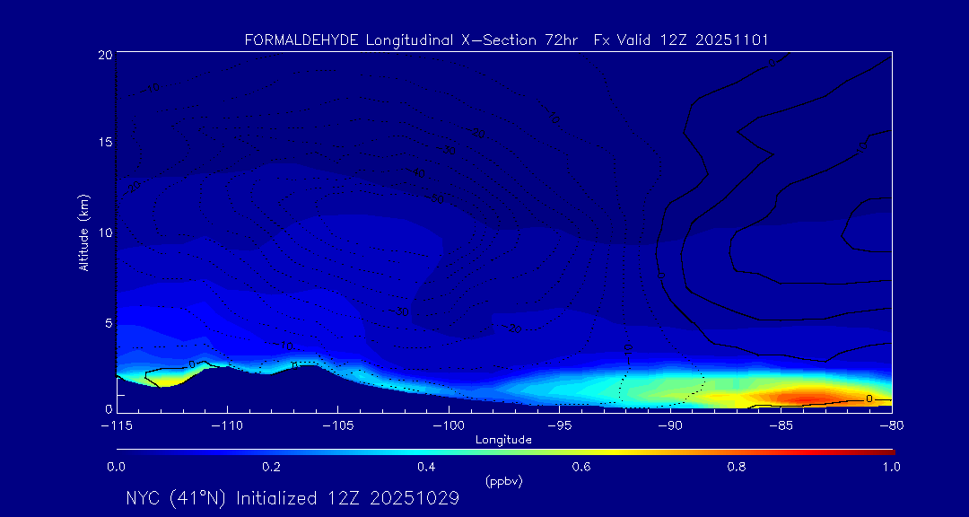This screenshot has height=517, width=969.
Task: Click the 10 altitude tick label
Action: coord(103,232)
